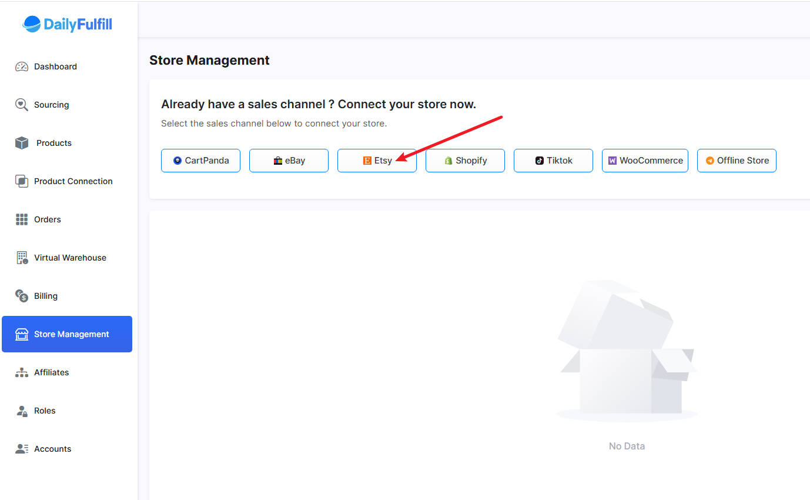Open the Product Connection icon
Screen dimensions: 810x500
22,181
